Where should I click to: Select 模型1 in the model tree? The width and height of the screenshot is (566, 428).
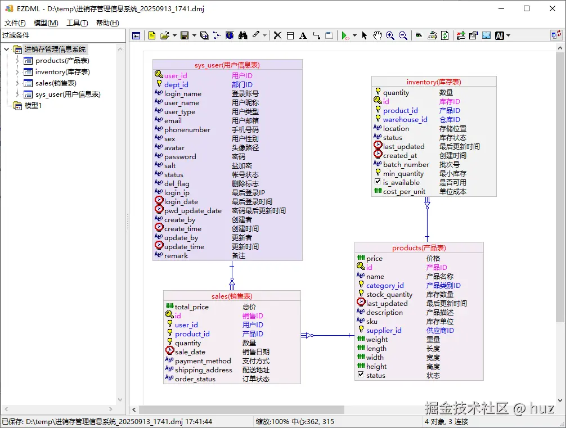[x=33, y=105]
